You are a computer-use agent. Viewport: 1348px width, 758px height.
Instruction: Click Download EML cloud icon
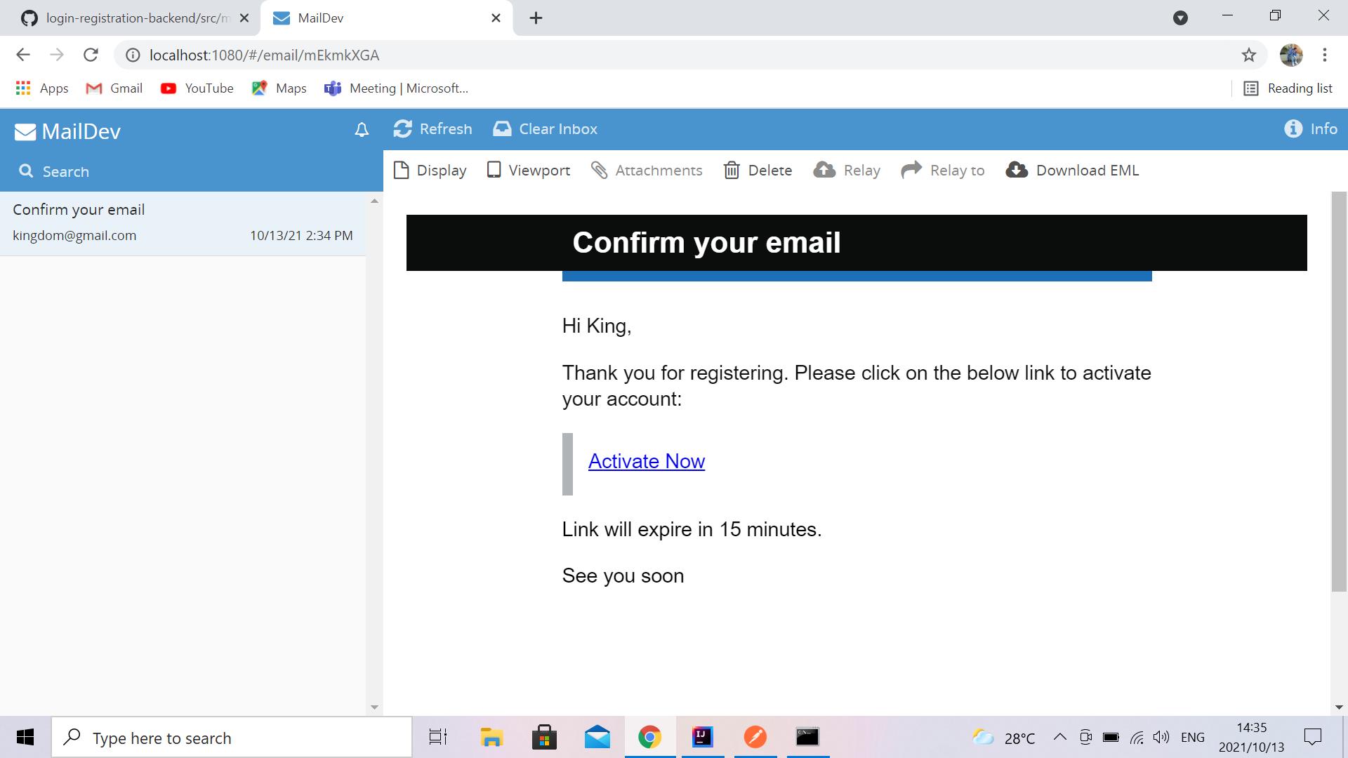point(1017,171)
